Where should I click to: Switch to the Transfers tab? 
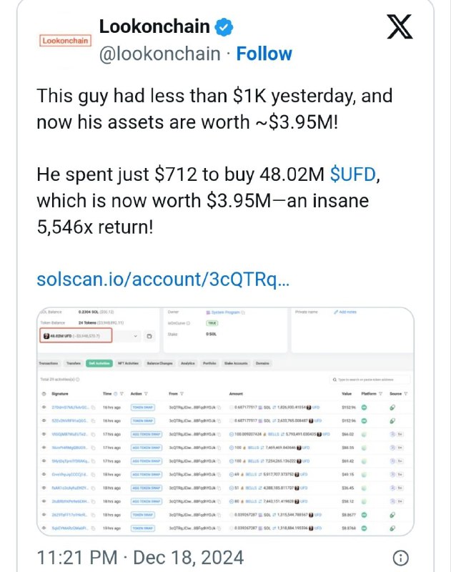pyautogui.click(x=74, y=363)
